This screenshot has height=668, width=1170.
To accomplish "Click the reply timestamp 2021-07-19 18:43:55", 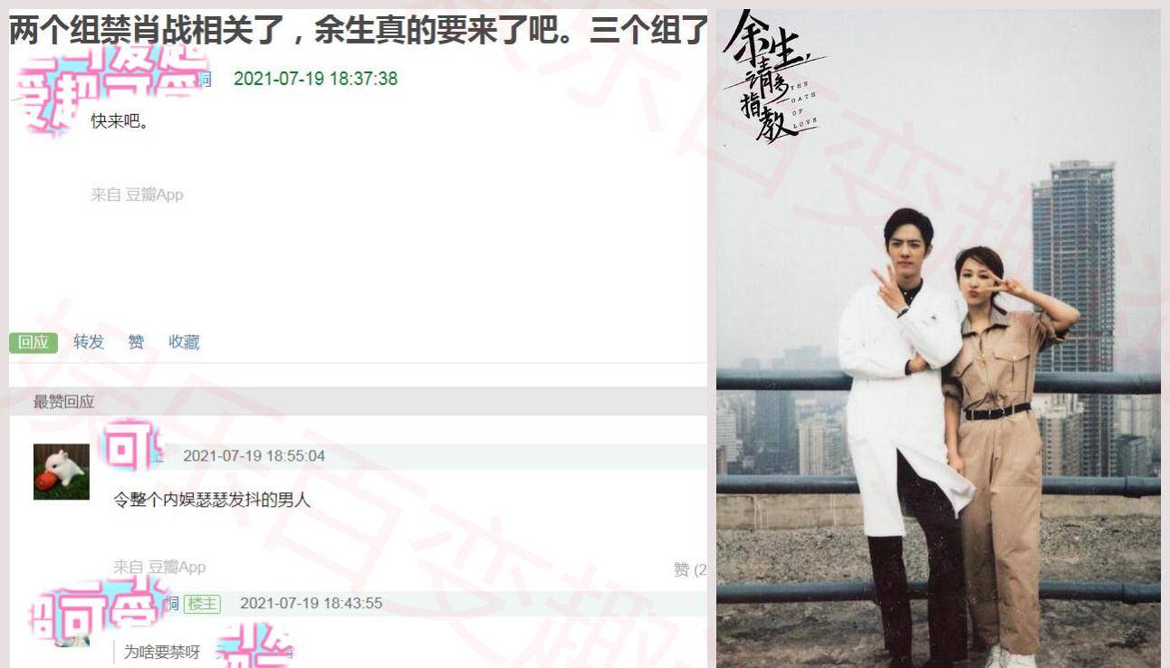I will (x=311, y=604).
